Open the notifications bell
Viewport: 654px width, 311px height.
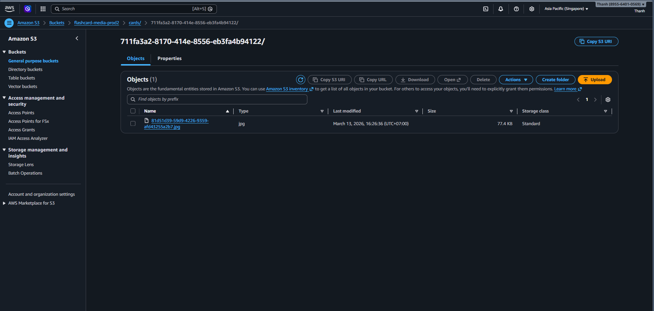501,9
